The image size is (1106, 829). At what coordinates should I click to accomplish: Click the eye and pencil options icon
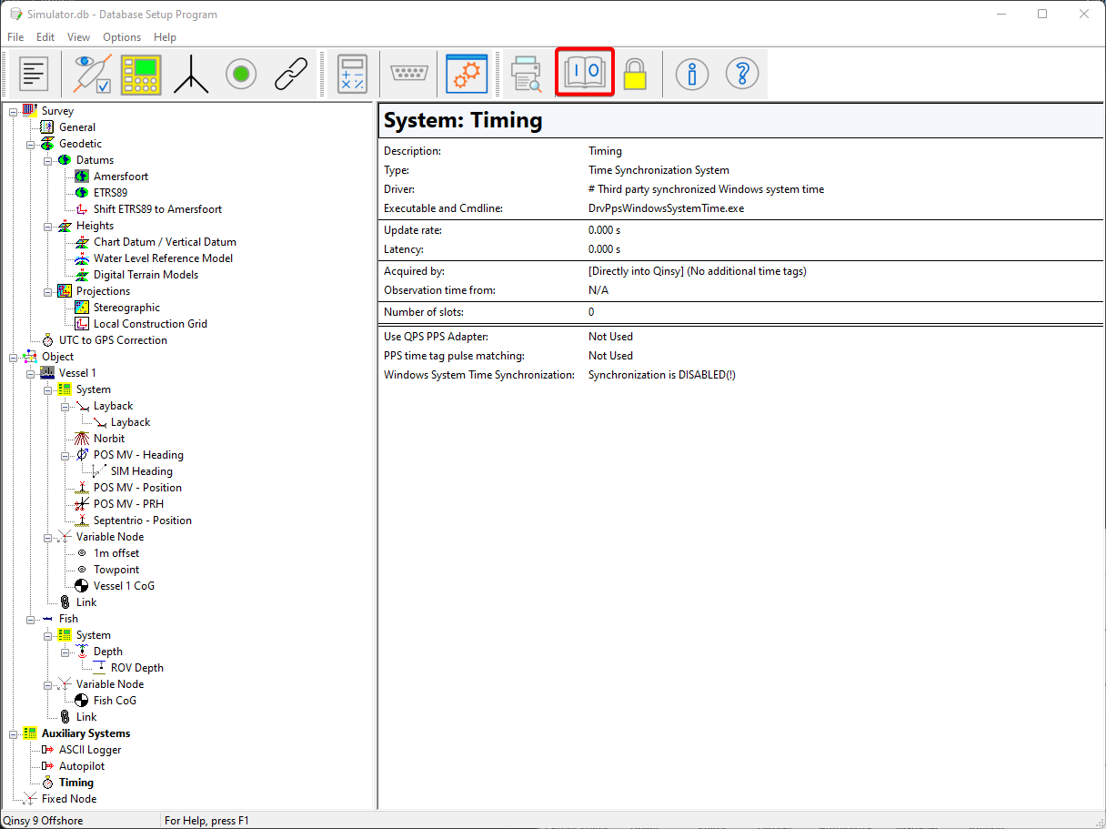92,74
